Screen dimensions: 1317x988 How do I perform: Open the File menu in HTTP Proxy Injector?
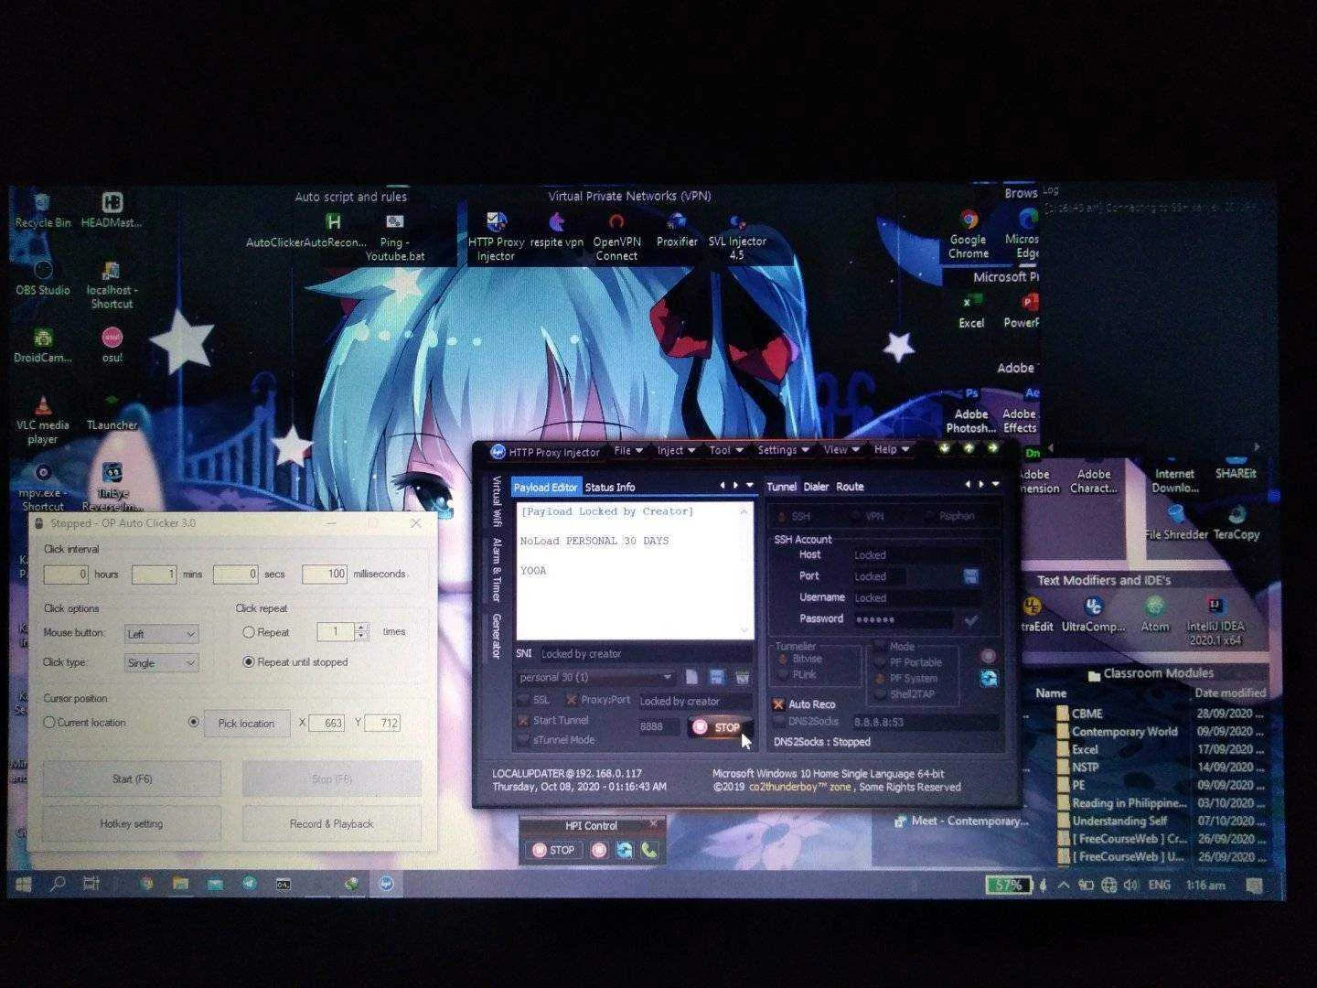tap(627, 450)
